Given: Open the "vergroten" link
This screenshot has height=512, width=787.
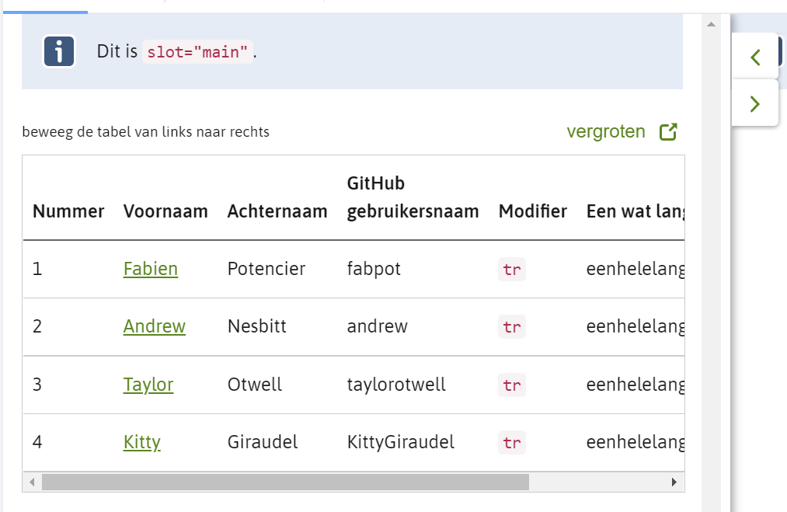Looking at the screenshot, I should click(x=606, y=131).
